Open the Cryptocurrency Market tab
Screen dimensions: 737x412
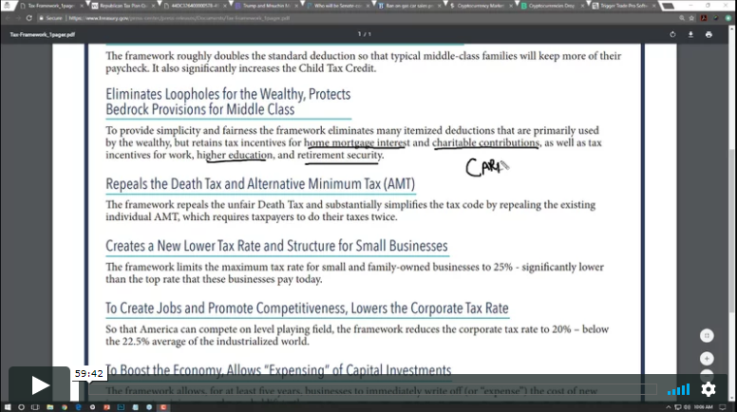click(479, 6)
